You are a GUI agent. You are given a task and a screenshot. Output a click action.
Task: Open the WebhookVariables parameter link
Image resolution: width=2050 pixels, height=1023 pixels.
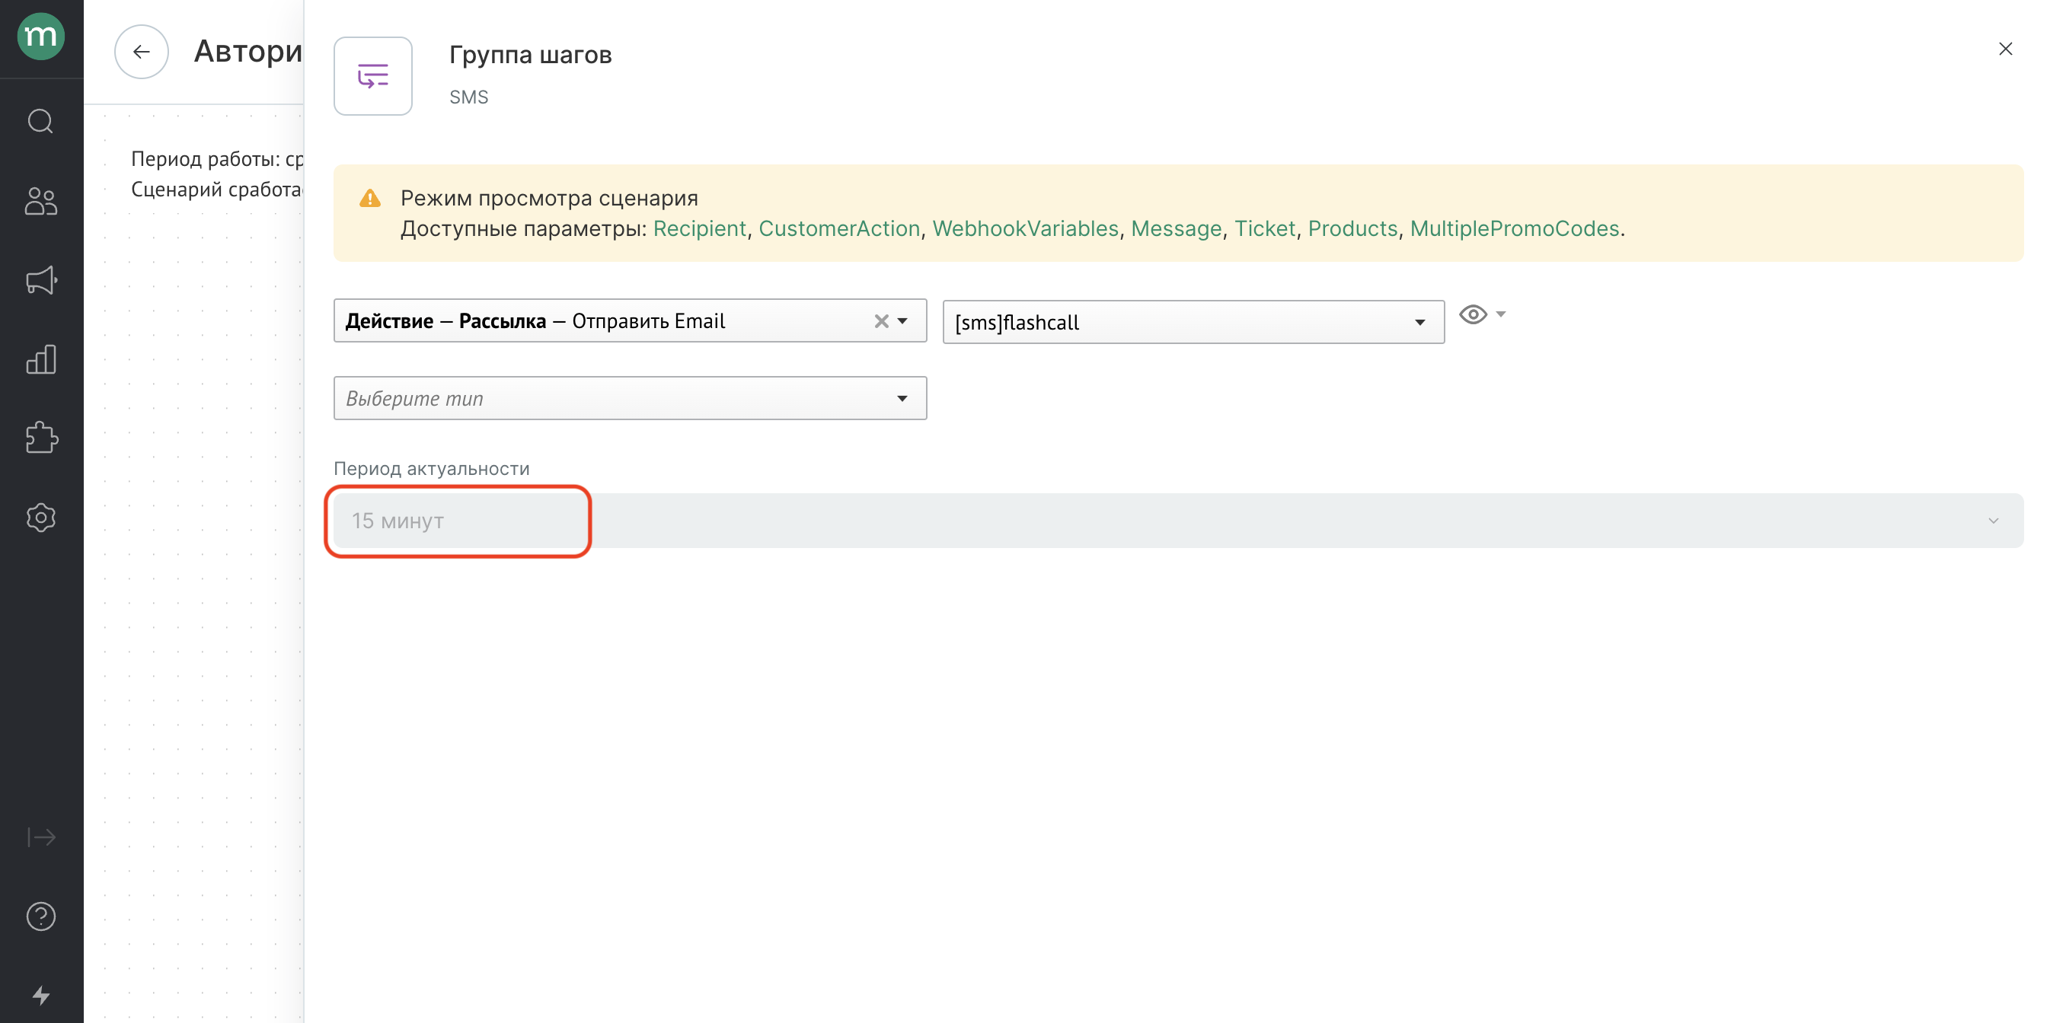click(x=1025, y=229)
